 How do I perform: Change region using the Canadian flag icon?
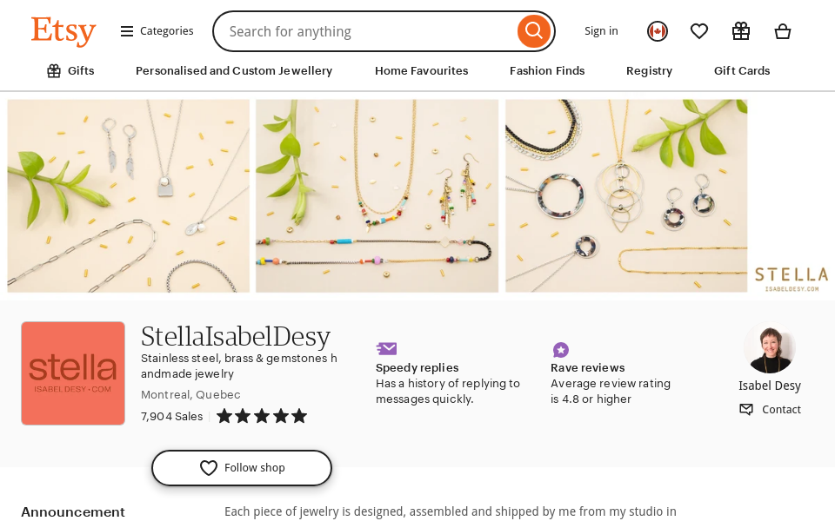(x=657, y=31)
